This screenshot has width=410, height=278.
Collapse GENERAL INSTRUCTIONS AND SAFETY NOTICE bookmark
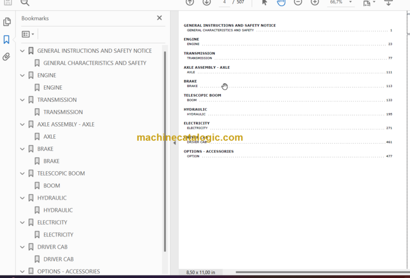pos(22,51)
